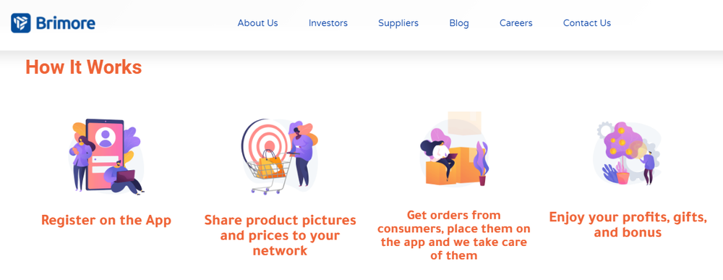Open the Careers page
Image resolution: width=723 pixels, height=280 pixels.
point(516,23)
